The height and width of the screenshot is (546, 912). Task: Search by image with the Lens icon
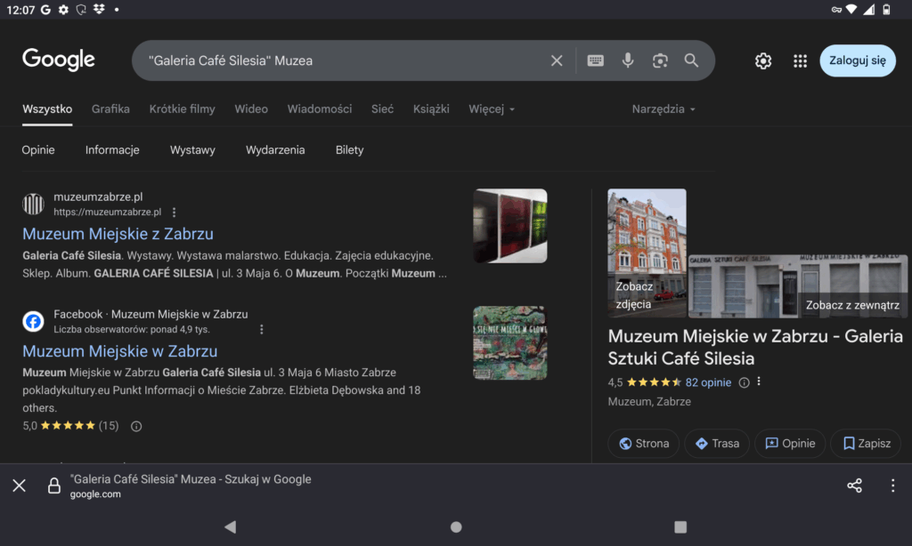point(660,60)
